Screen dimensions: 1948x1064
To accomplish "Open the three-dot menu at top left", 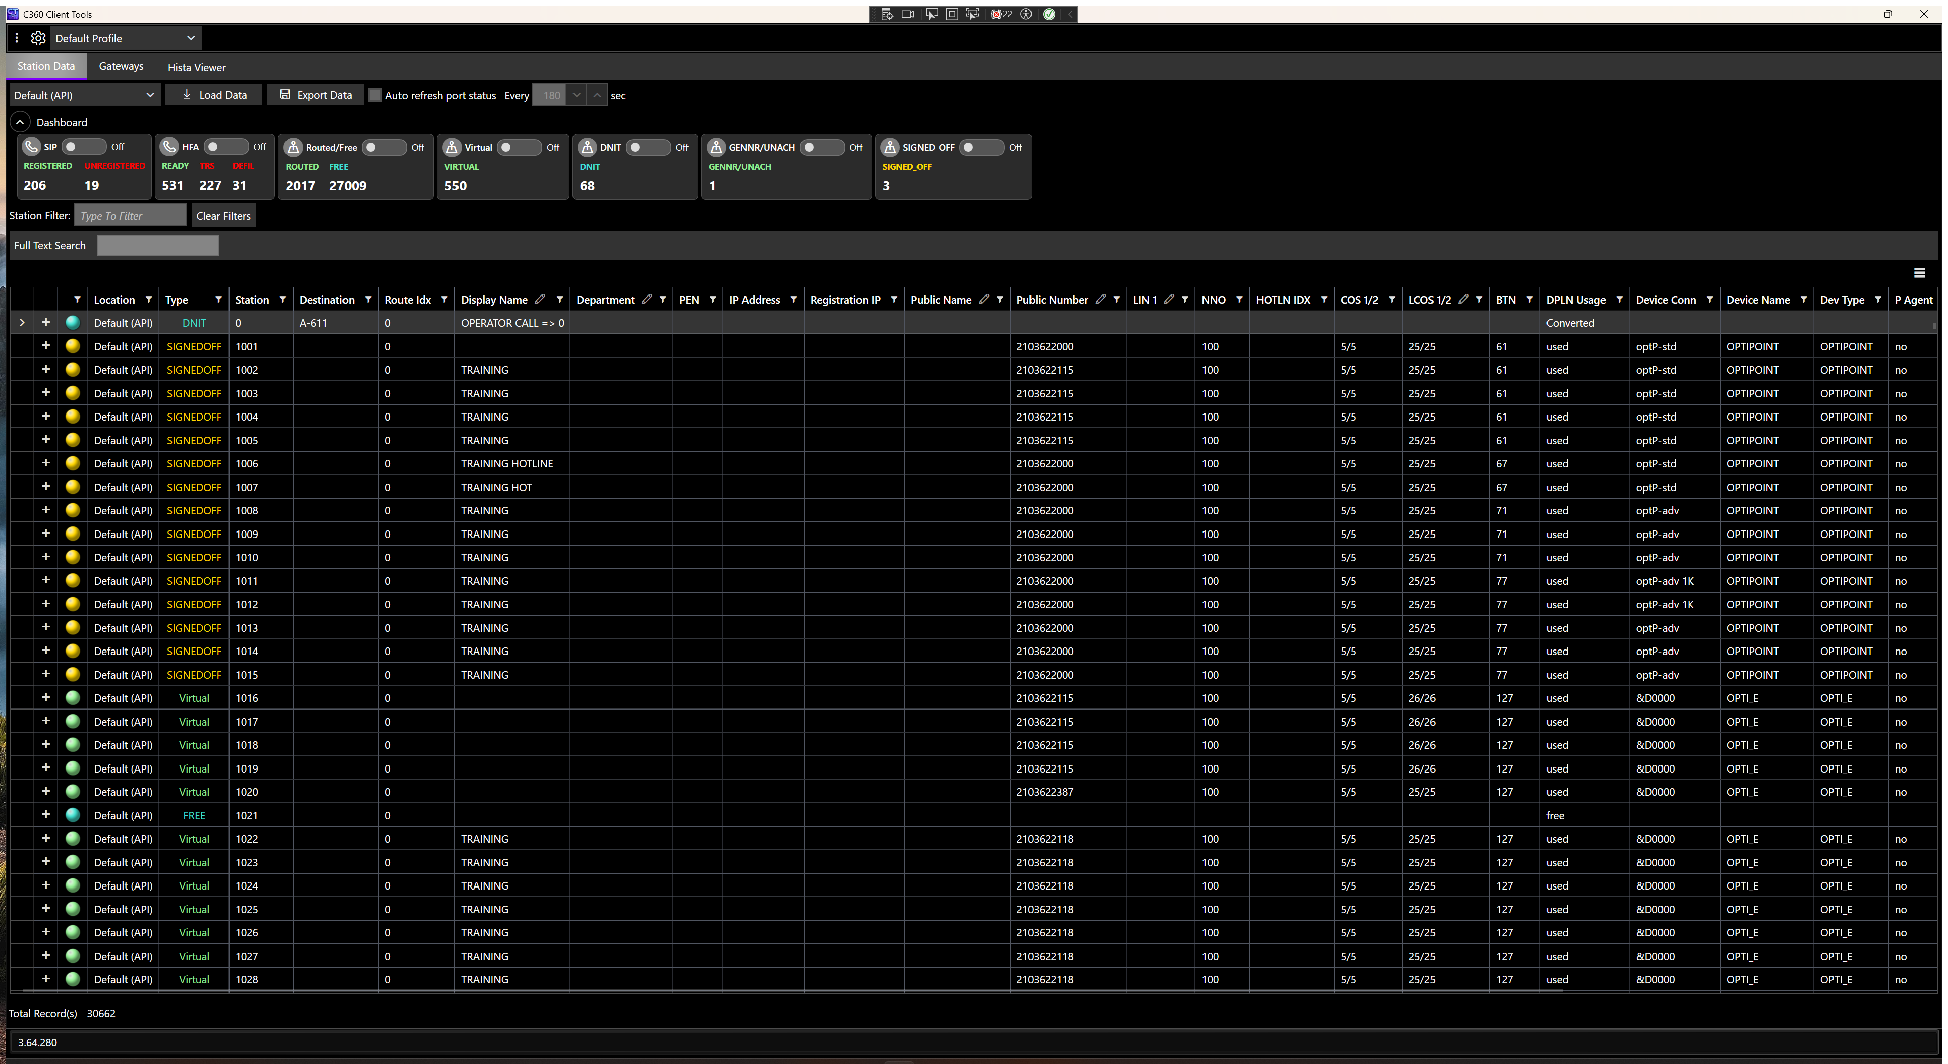I will (x=17, y=38).
